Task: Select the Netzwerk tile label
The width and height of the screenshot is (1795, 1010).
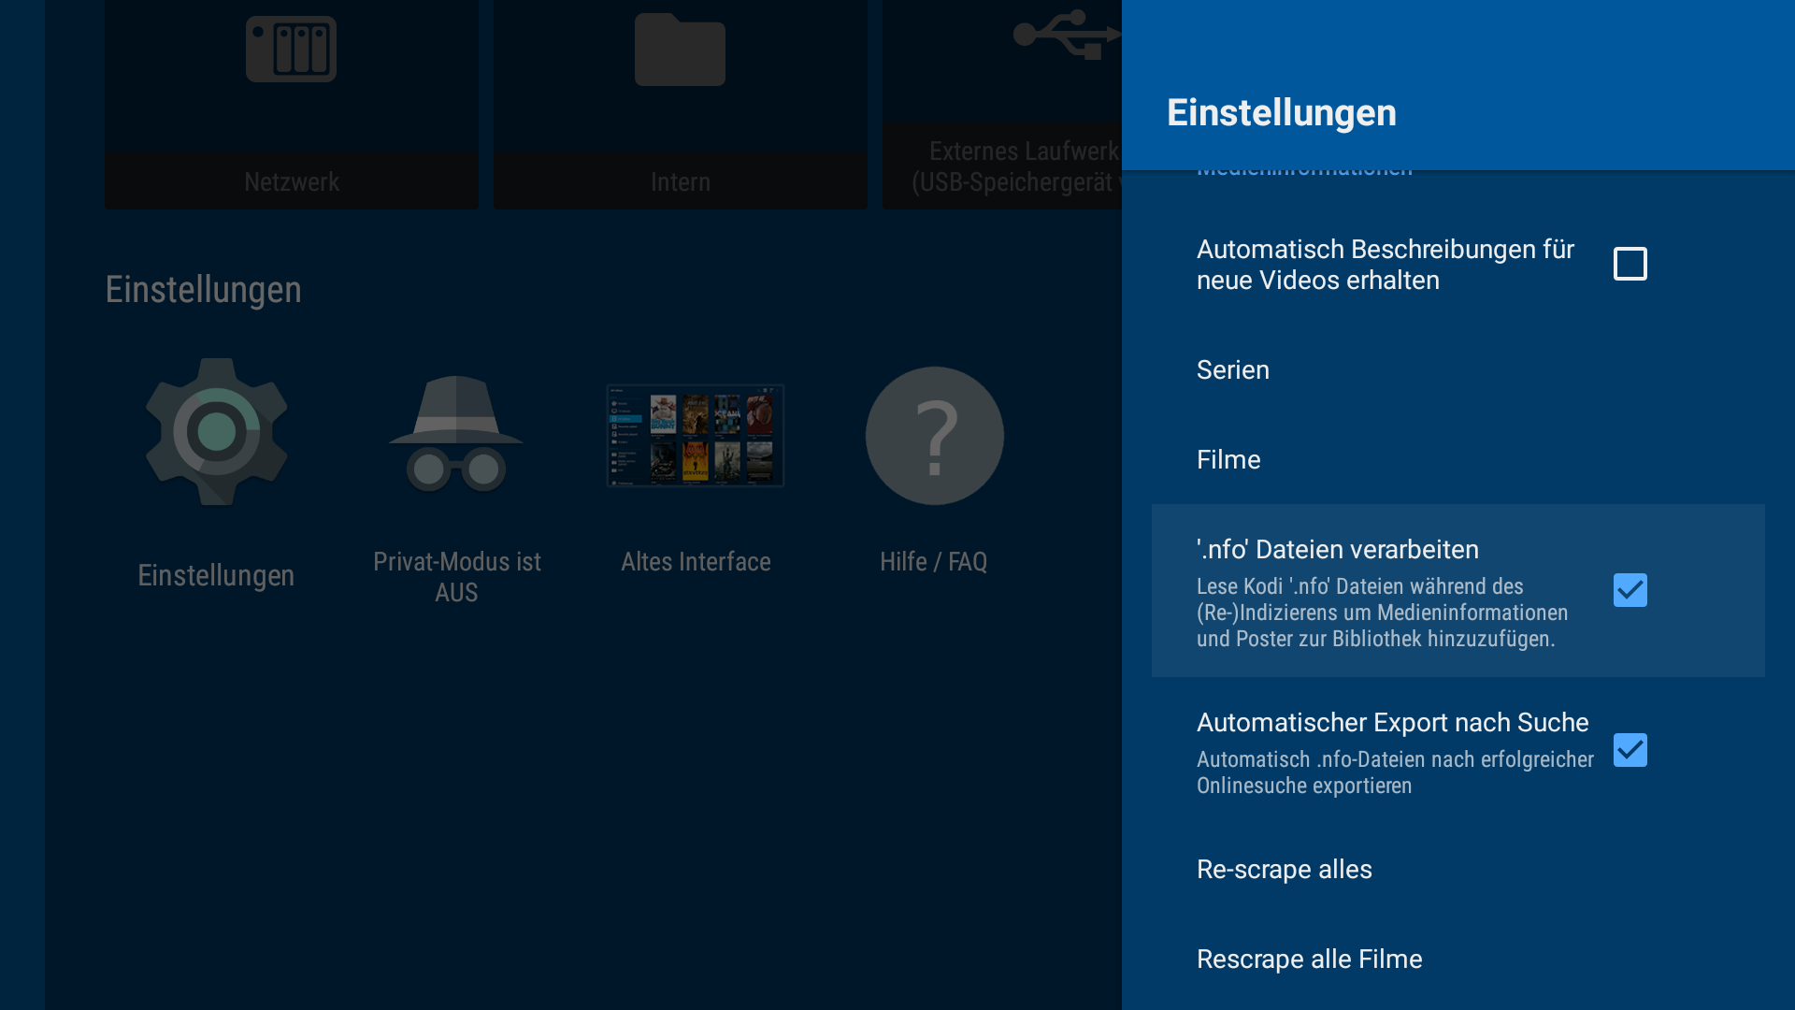Action: 292,181
